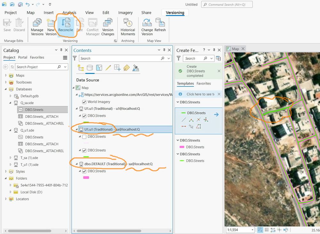This screenshot has width=320, height=234.
Task: Toggle the DBO.Streets checkbox above dbo.DEFAULT
Action: (x=84, y=150)
